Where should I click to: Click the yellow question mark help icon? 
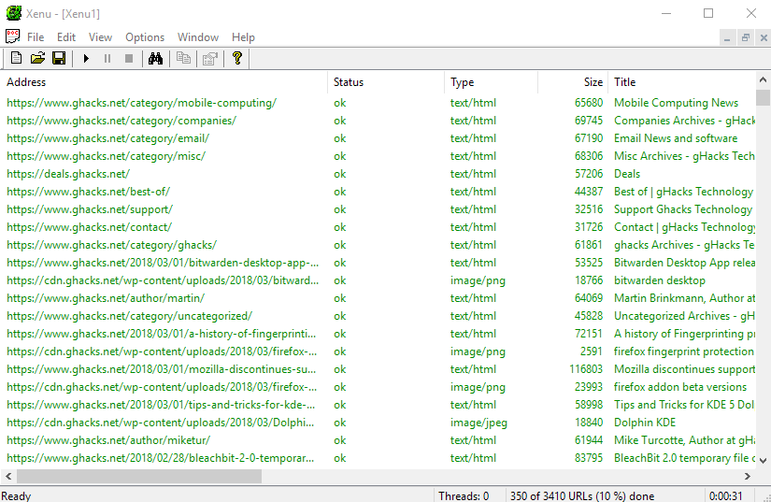click(x=237, y=59)
